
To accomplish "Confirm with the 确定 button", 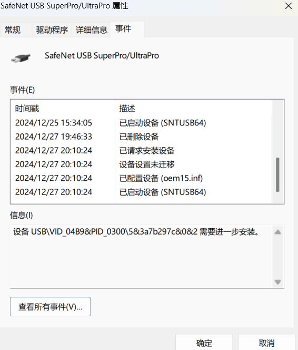I will tap(204, 343).
